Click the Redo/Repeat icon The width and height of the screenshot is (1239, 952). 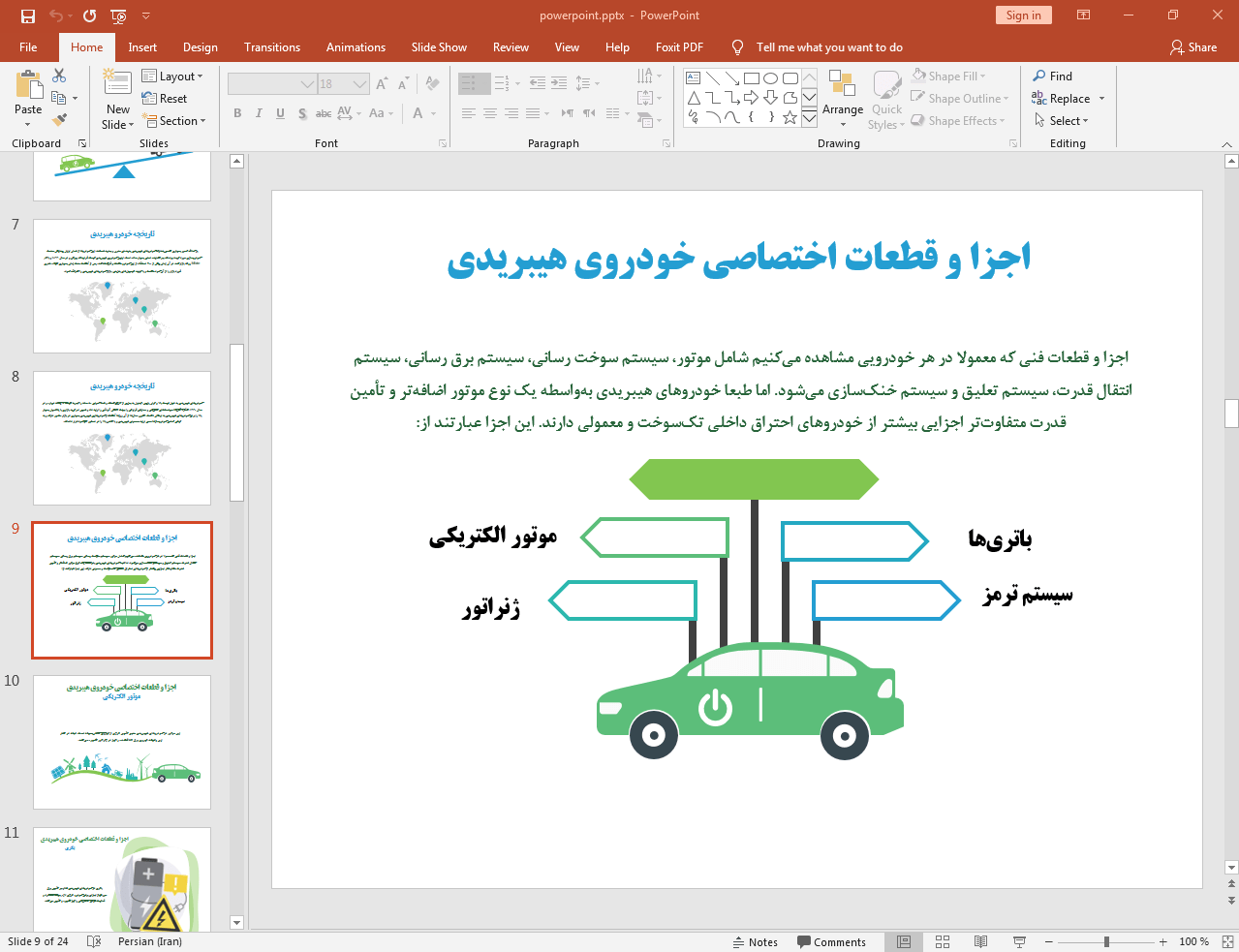89,15
